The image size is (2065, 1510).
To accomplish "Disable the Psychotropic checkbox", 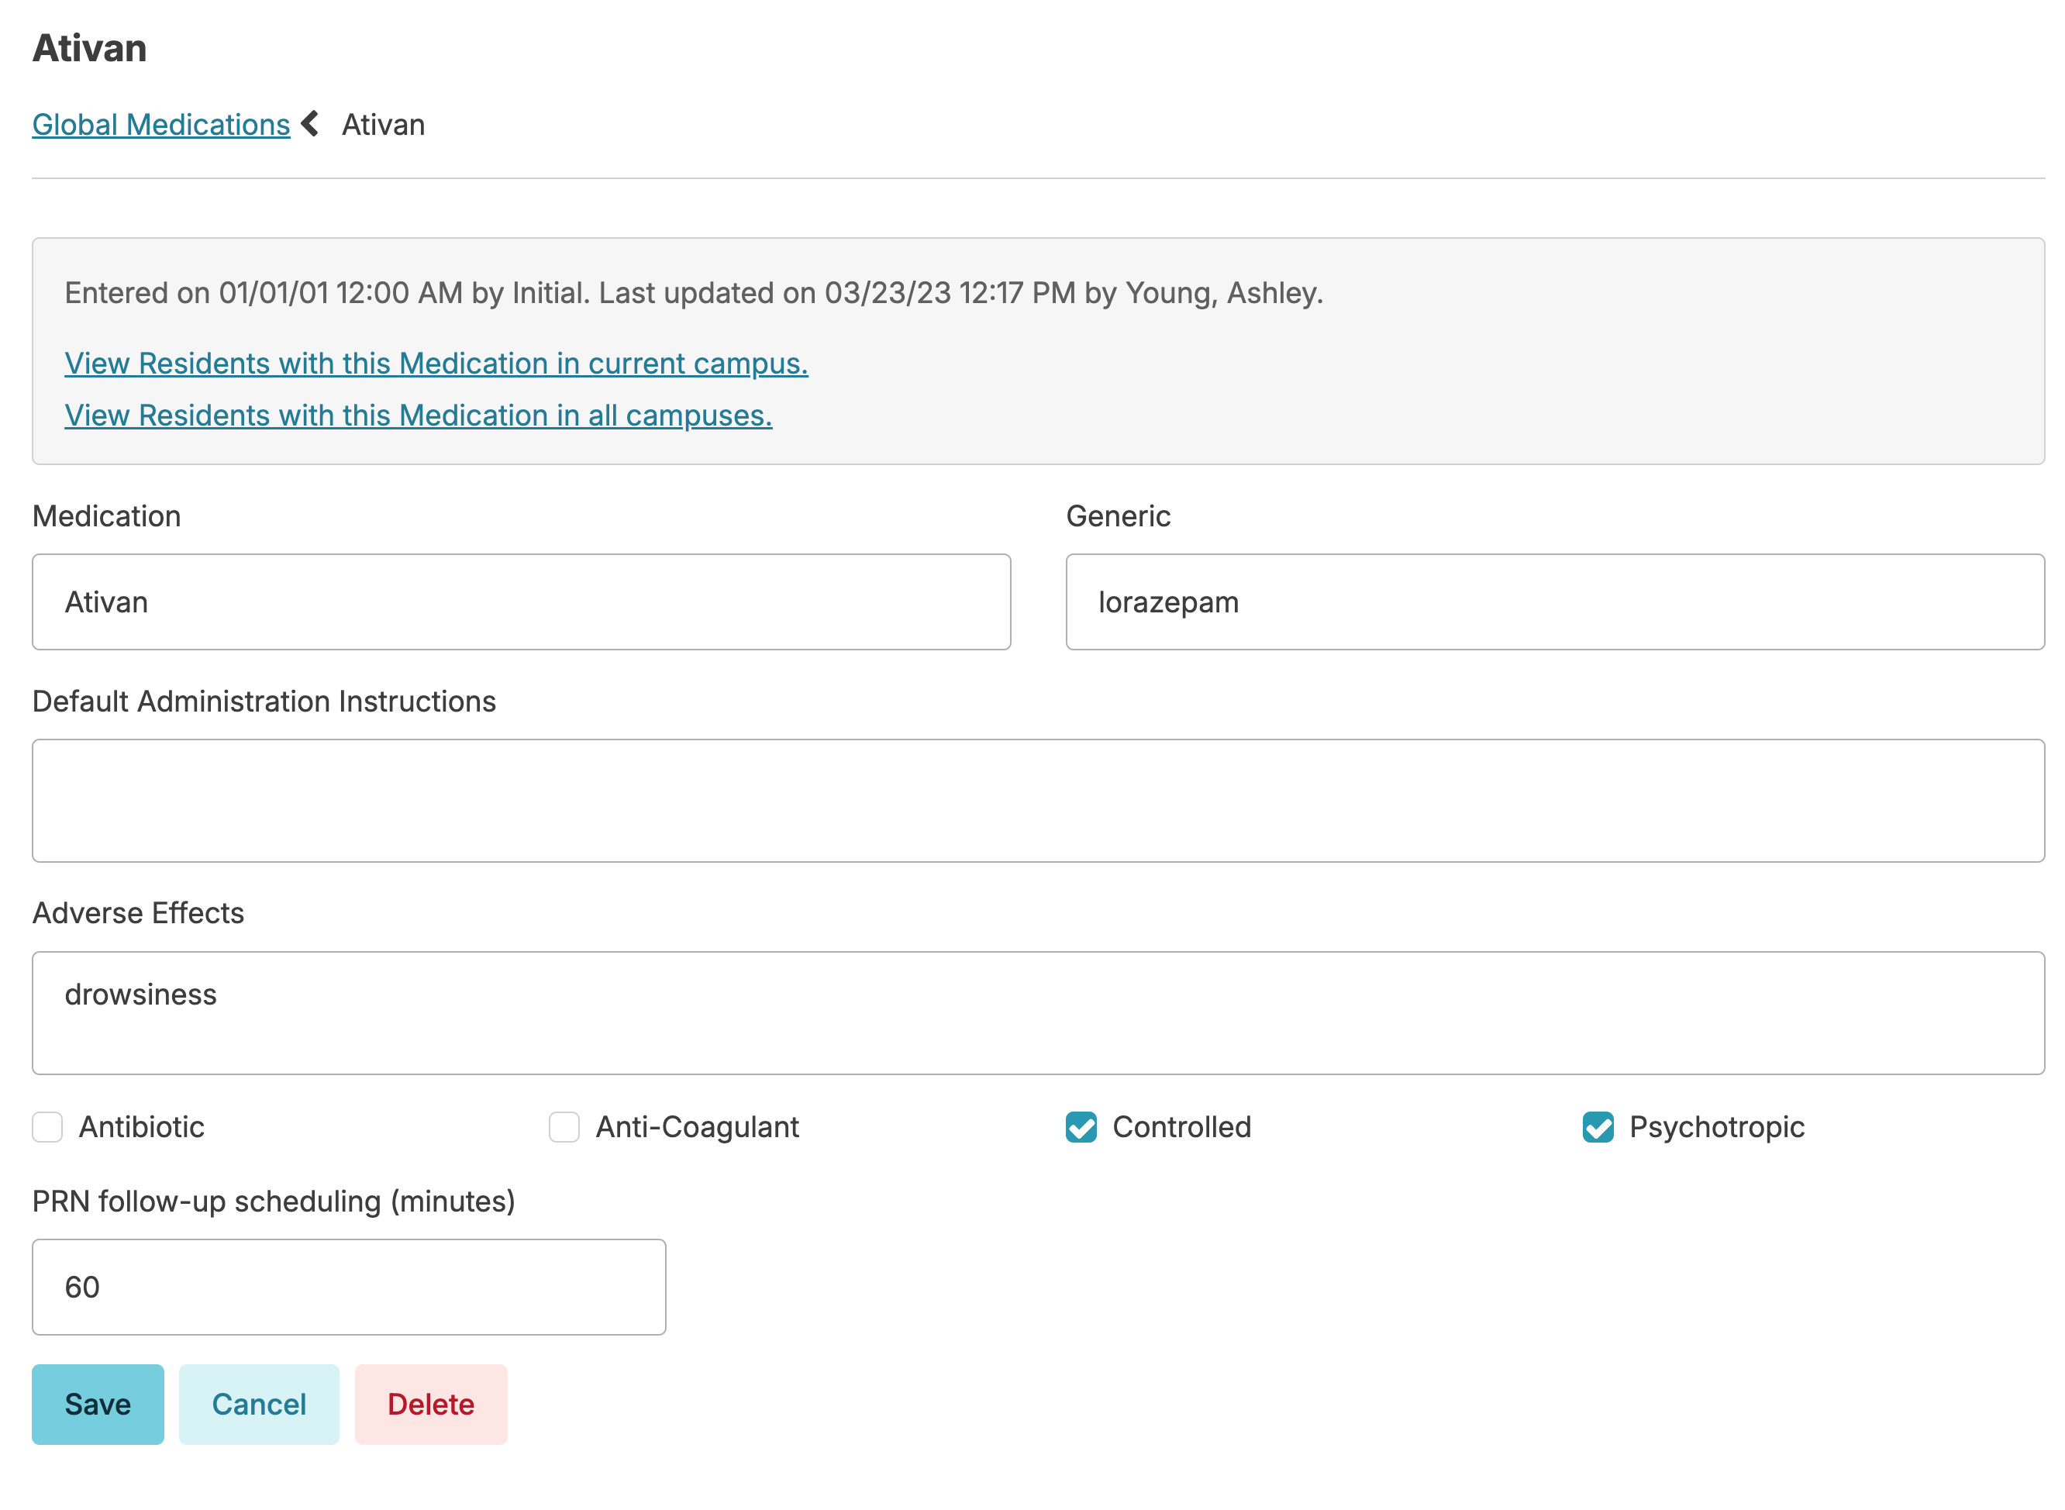I will tap(1597, 1126).
